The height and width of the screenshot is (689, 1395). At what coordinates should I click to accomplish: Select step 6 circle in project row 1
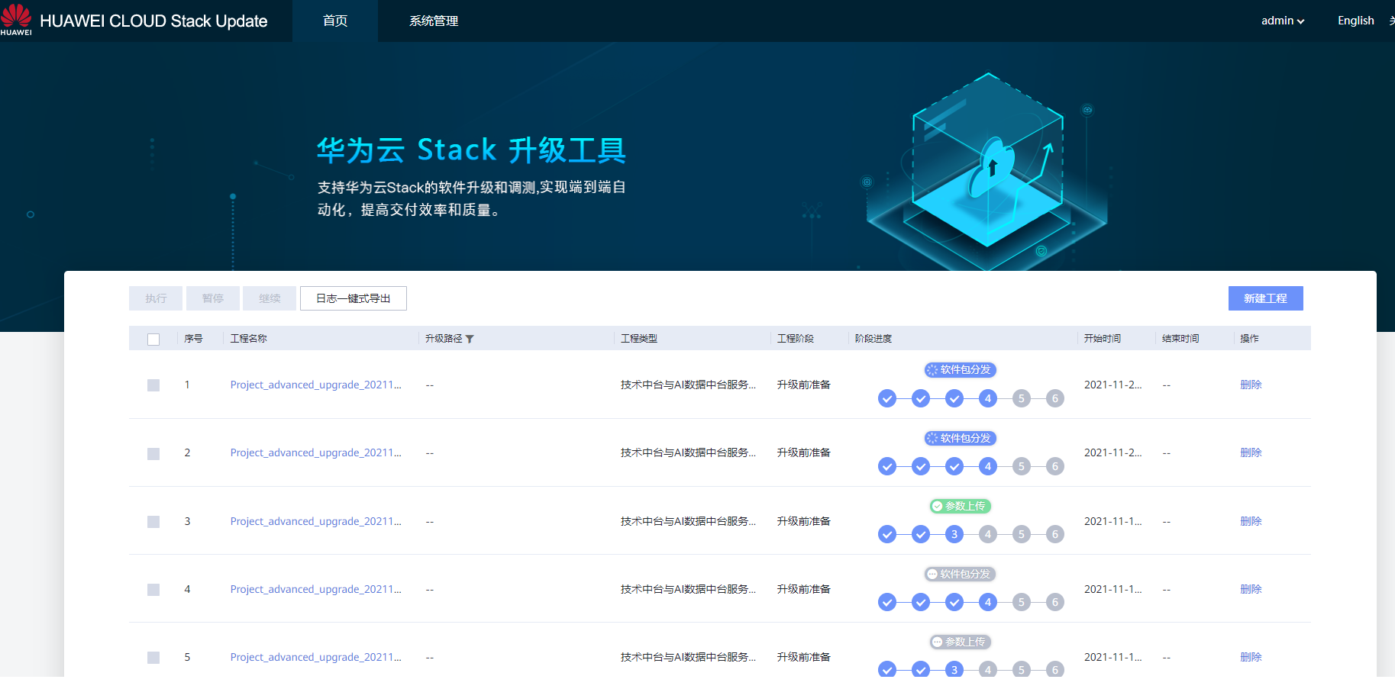tap(1055, 398)
